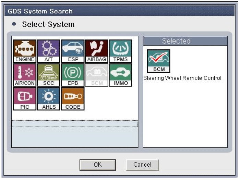Pick the PIC system icon
The image size is (240, 180).
tap(25, 99)
